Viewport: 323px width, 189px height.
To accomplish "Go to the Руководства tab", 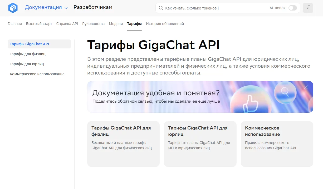I will click(94, 24).
